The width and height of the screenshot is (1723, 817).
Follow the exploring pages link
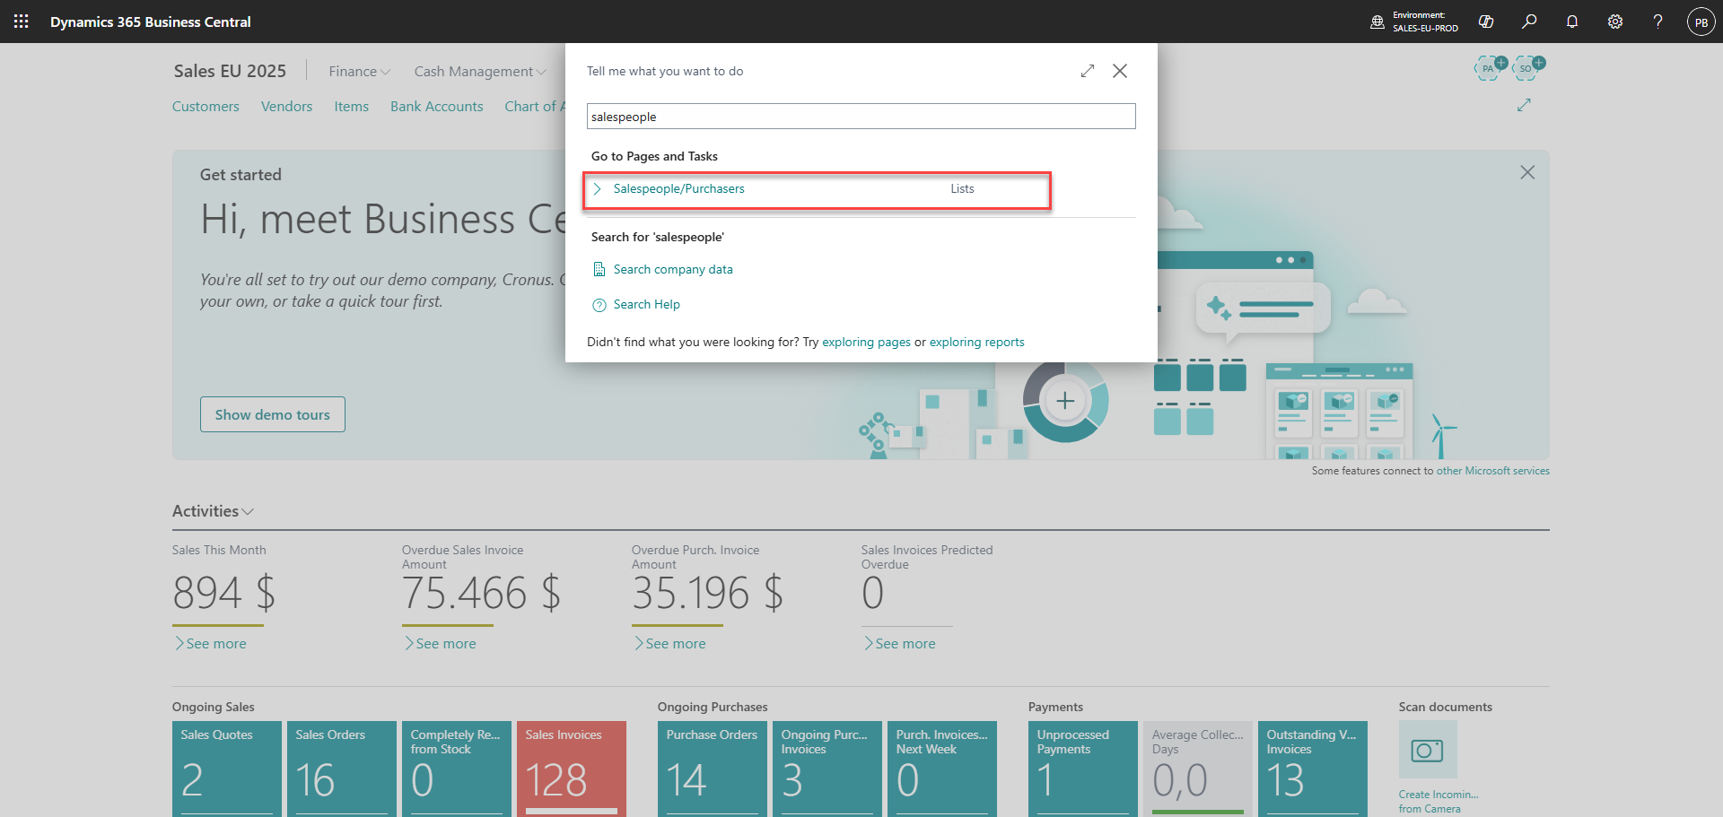tap(866, 343)
